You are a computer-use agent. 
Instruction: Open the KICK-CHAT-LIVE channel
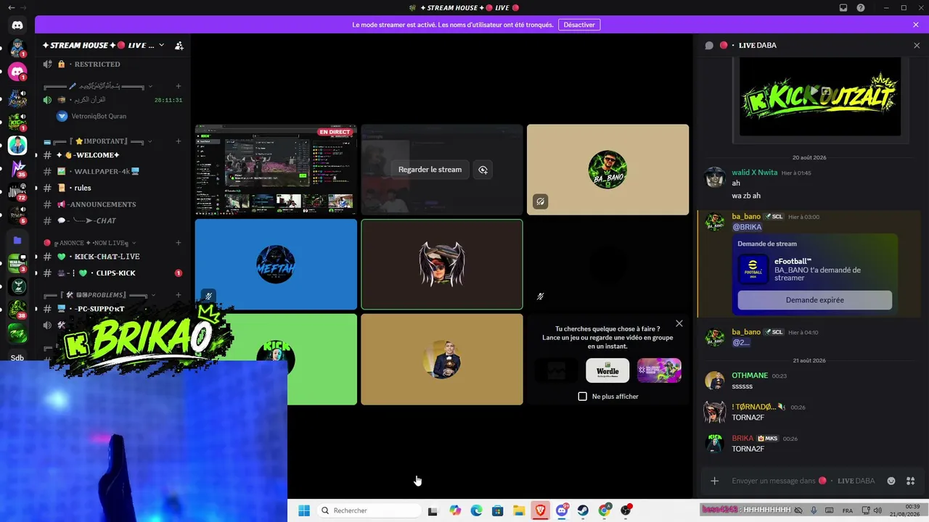click(x=113, y=257)
